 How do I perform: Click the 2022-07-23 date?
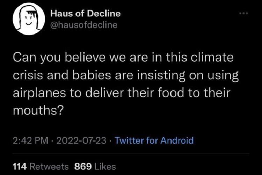[81, 141]
